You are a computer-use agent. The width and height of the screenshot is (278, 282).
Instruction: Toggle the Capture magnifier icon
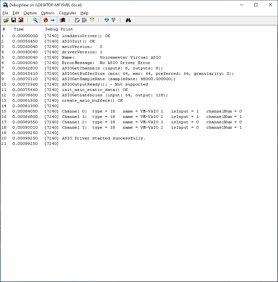(x=36, y=20)
